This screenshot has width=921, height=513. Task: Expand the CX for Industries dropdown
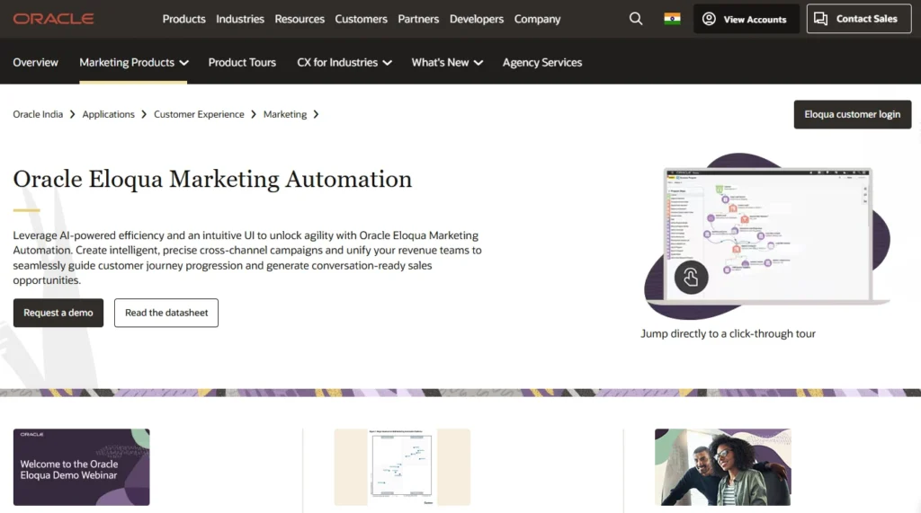click(344, 62)
